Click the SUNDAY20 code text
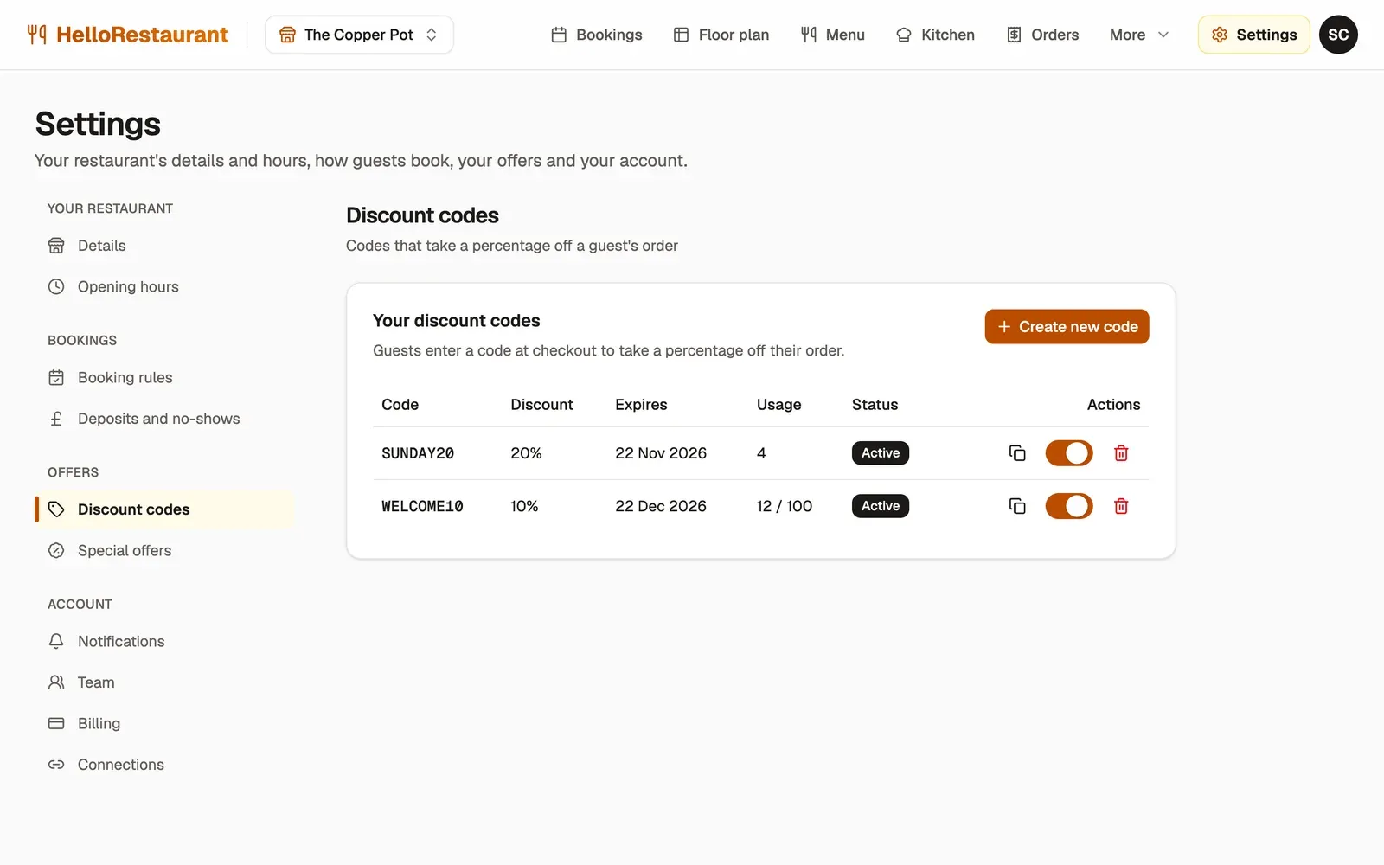Screen dimensions: 1384x865 (418, 453)
